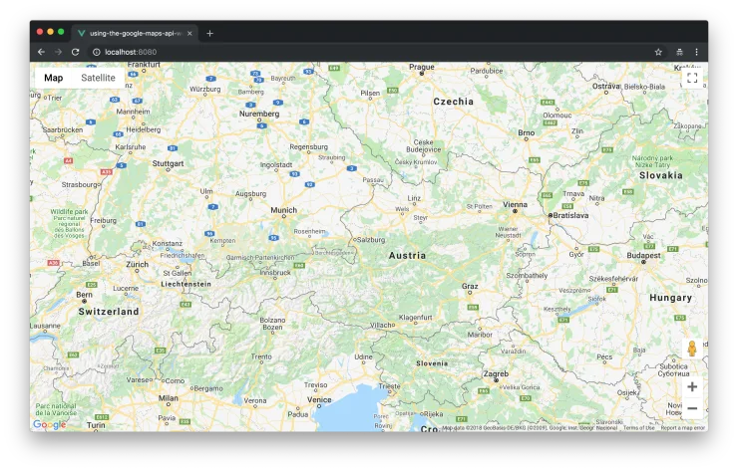Image resolution: width=738 pixels, height=471 pixels.
Task: Zoom in with the plus button
Action: (x=692, y=386)
